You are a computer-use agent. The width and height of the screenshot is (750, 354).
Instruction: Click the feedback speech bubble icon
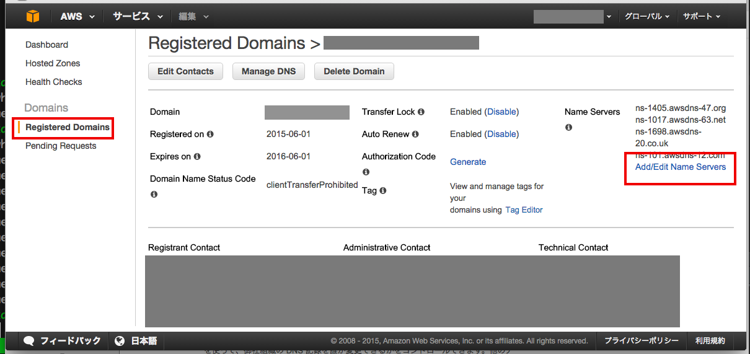point(29,341)
